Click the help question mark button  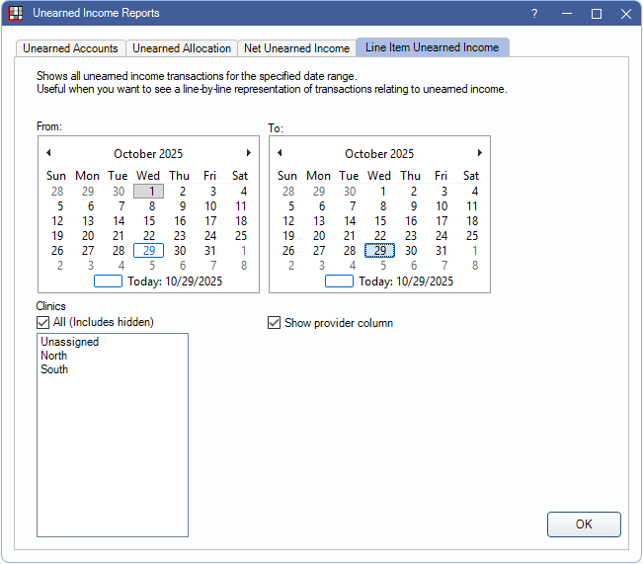(x=534, y=14)
